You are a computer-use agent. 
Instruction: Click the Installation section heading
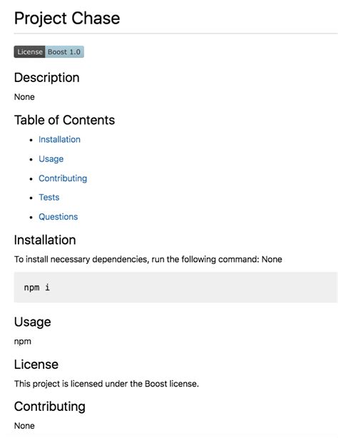click(x=45, y=240)
